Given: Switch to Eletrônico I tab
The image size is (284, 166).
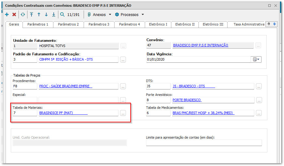Looking at the screenshot, I should 158,24.
